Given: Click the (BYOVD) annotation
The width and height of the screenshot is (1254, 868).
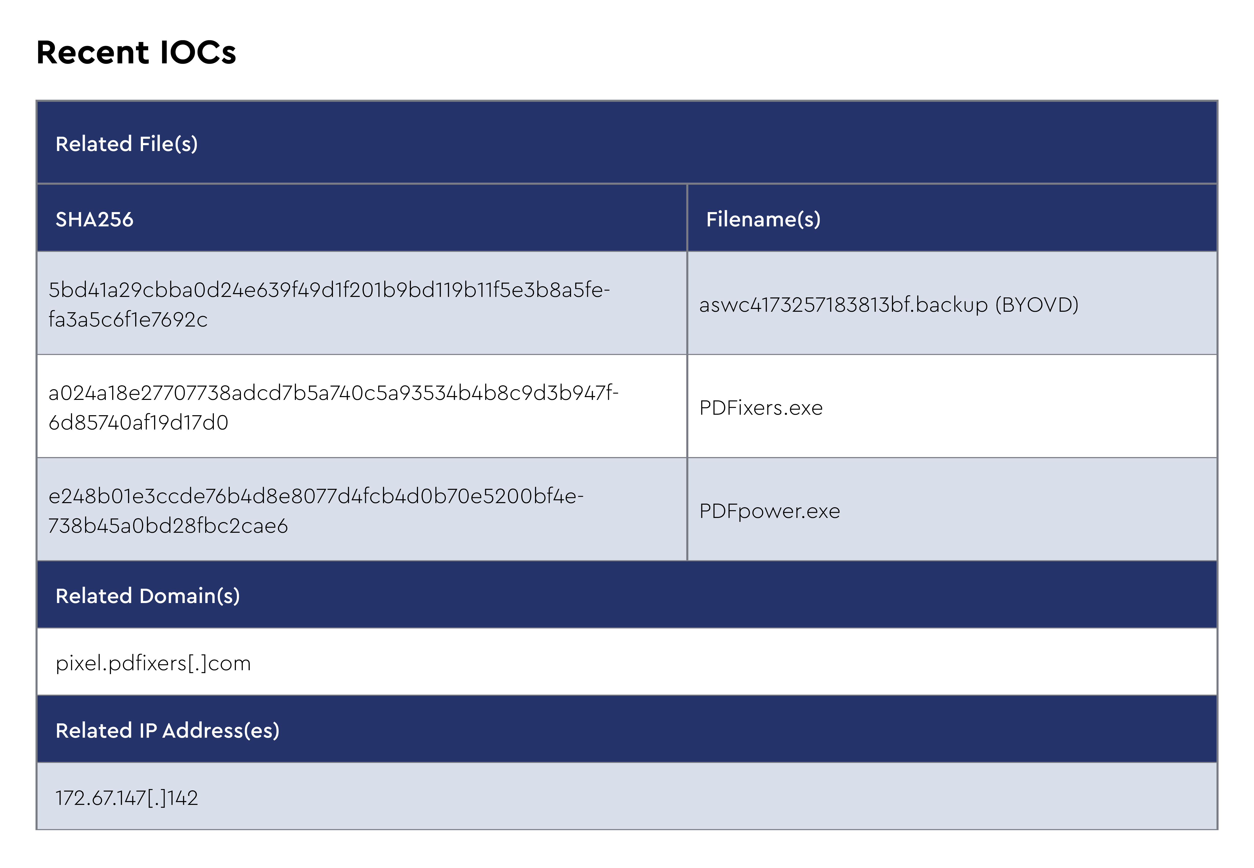Looking at the screenshot, I should (1037, 305).
